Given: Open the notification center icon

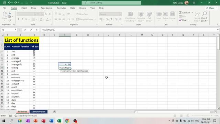Looking at the screenshot, I should (214, 121).
